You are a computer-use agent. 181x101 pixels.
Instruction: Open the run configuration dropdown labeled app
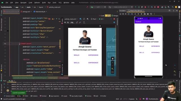(98, 7)
